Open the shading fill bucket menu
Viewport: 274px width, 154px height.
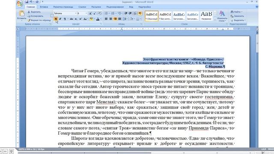(132, 19)
